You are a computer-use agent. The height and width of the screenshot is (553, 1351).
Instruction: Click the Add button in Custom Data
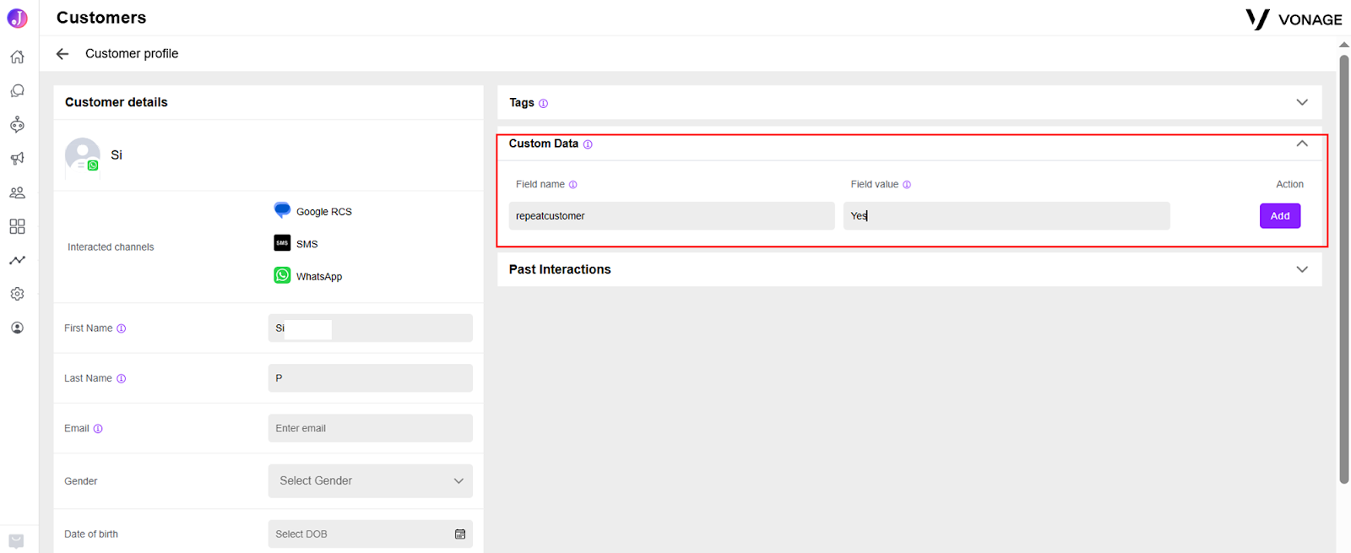tap(1280, 216)
